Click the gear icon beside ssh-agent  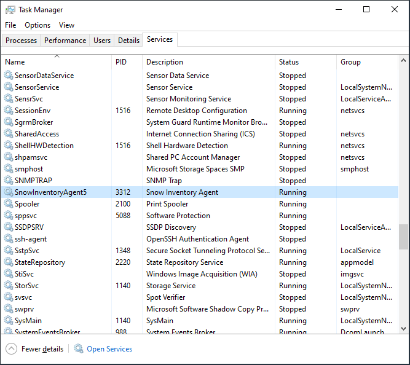9,238
